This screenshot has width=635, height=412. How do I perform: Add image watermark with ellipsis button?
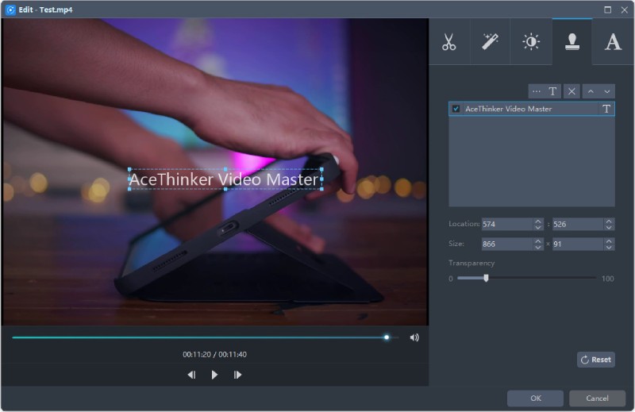click(x=537, y=91)
